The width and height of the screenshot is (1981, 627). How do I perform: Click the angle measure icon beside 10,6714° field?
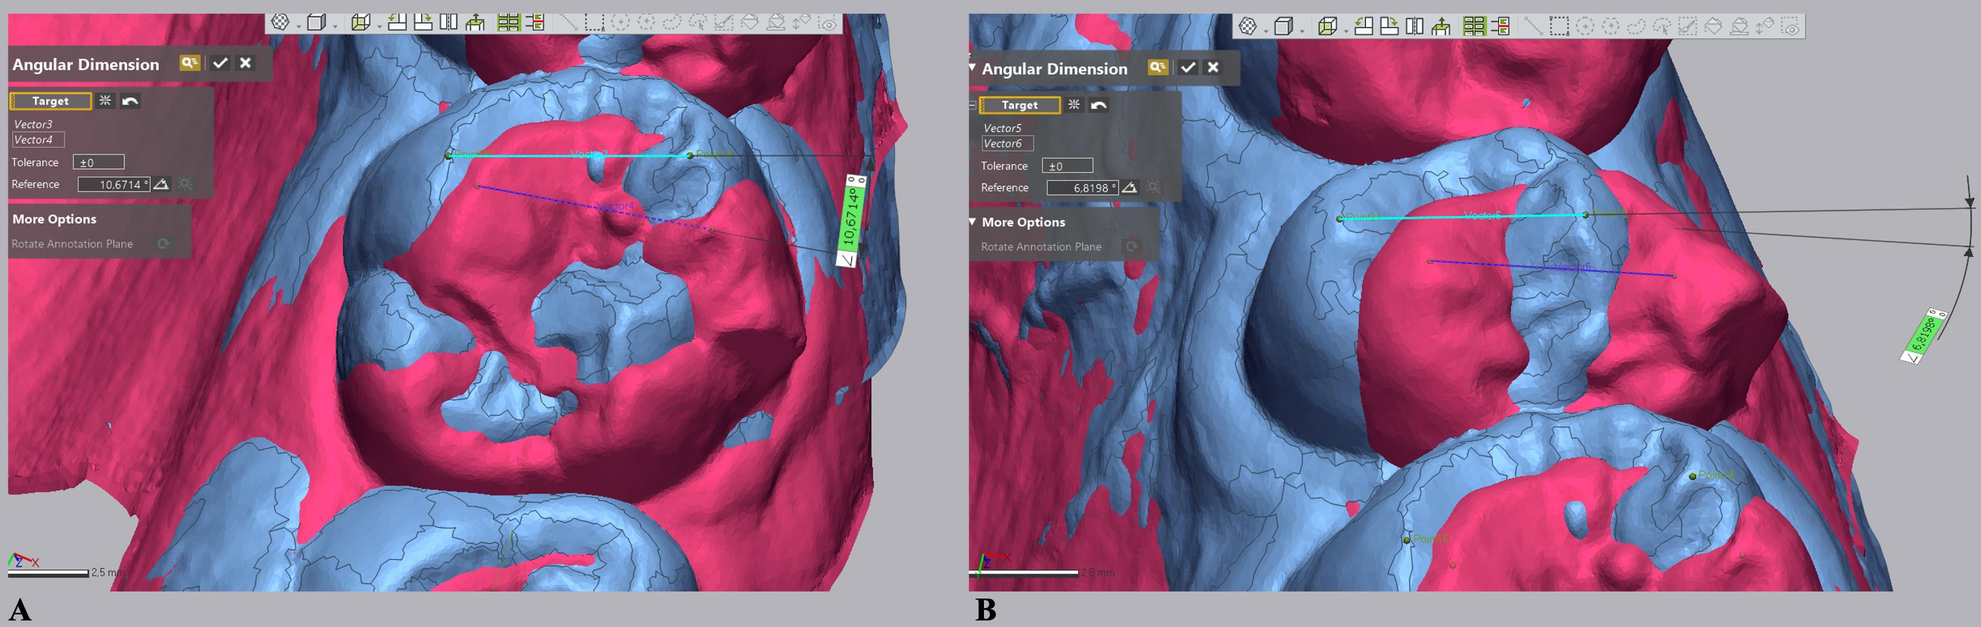click(161, 184)
